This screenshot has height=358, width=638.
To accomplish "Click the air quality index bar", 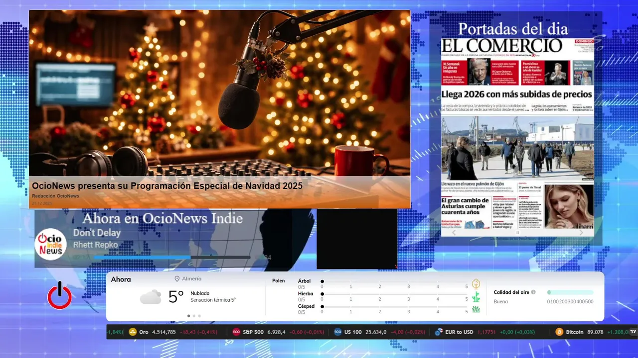I will tap(570, 292).
